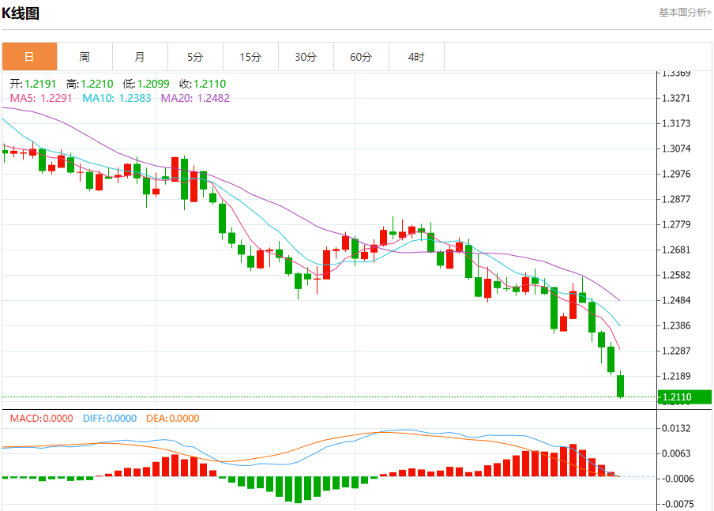Click the 1.3173 price axis label
The width and height of the screenshot is (714, 511).
(x=676, y=123)
